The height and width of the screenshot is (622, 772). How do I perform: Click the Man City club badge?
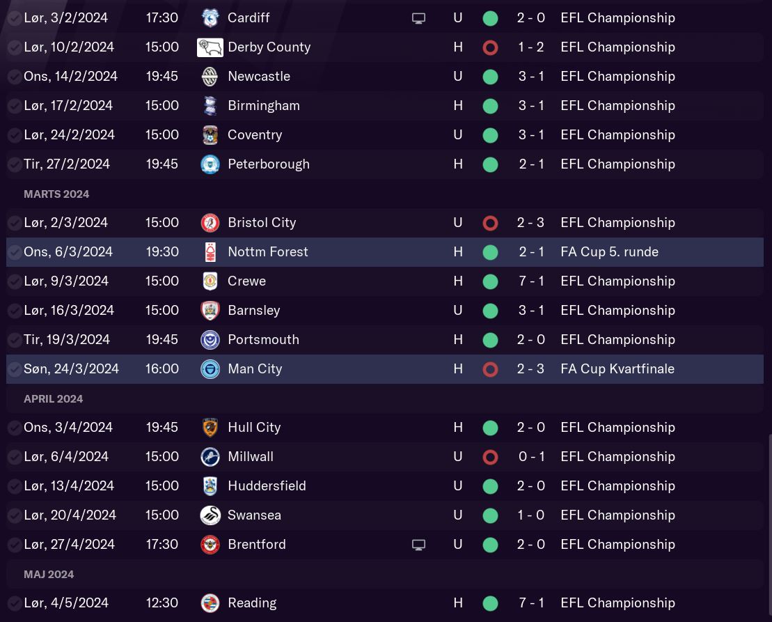(x=210, y=369)
